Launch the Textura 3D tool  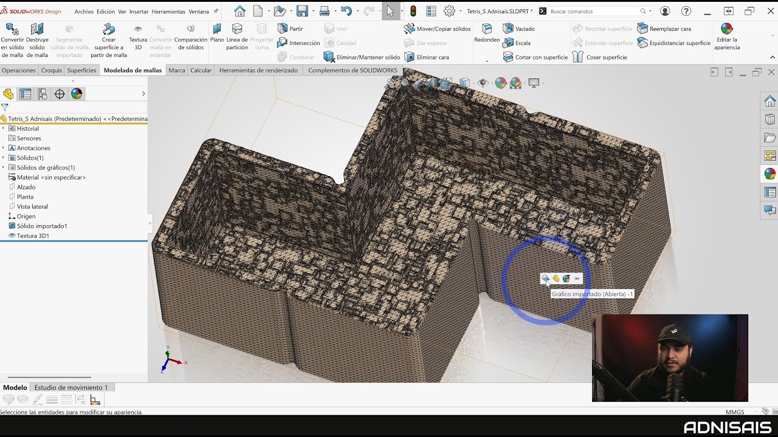138,38
